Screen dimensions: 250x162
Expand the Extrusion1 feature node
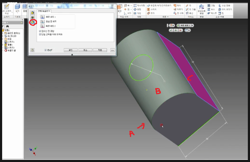[3, 45]
